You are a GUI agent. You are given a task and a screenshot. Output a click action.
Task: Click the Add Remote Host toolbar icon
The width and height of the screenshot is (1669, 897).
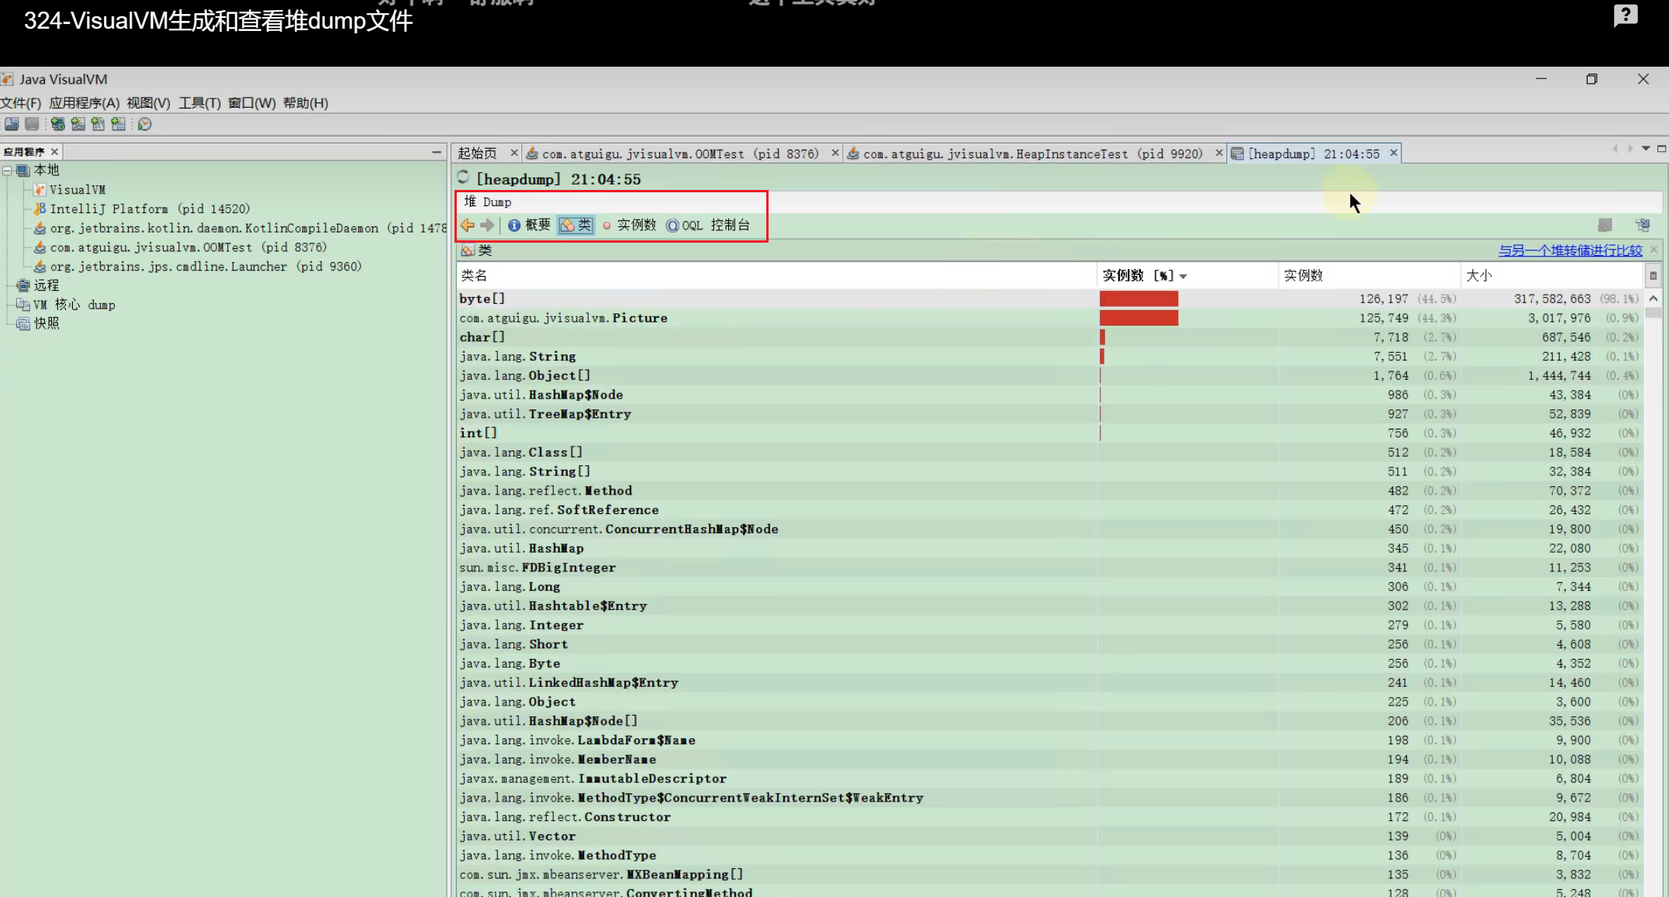(58, 124)
